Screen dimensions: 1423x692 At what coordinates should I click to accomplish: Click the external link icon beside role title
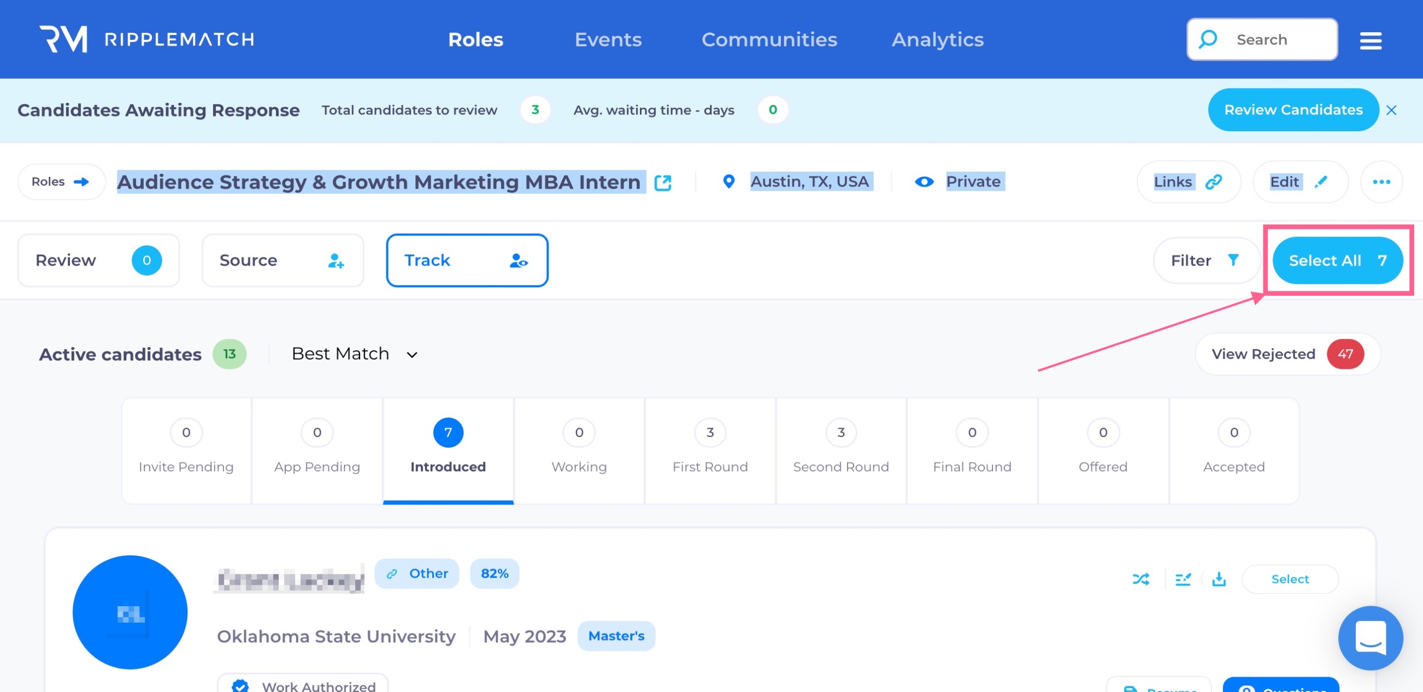pos(662,183)
